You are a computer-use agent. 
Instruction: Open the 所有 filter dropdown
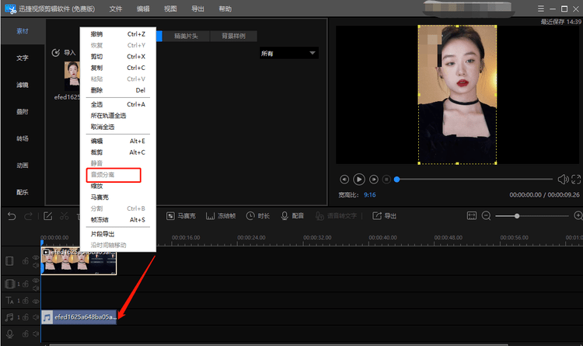[288, 53]
